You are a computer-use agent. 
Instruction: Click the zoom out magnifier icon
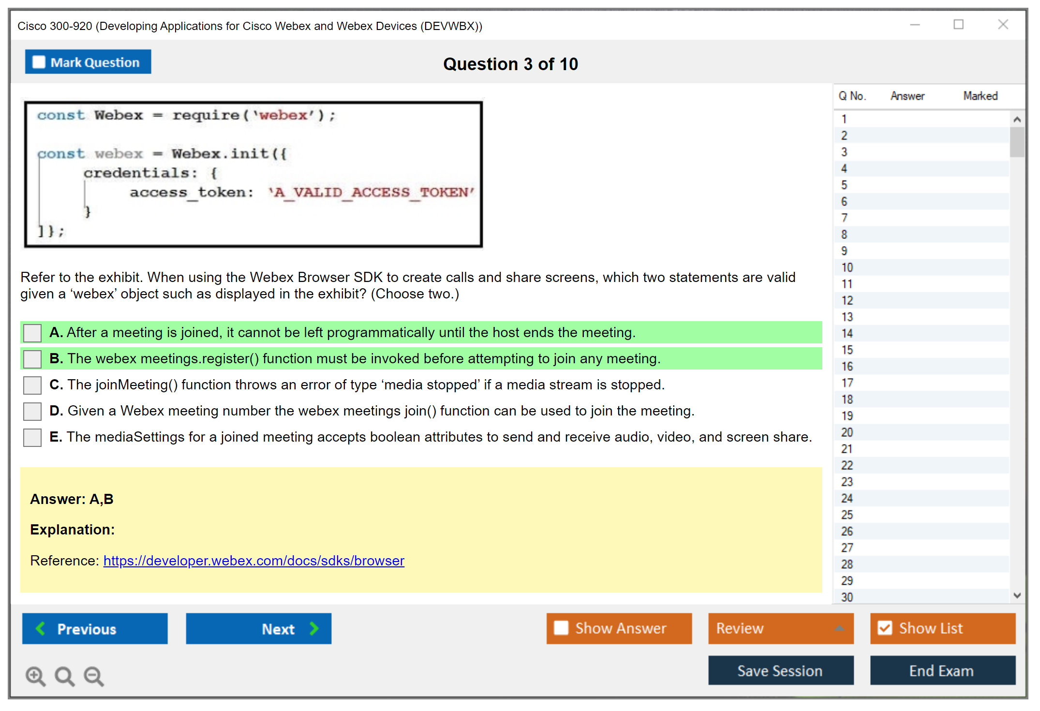coord(93,676)
